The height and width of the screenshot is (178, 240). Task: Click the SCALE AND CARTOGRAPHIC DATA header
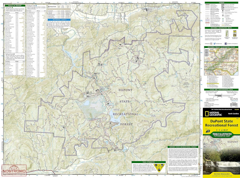pyautogui.click(x=221, y=90)
